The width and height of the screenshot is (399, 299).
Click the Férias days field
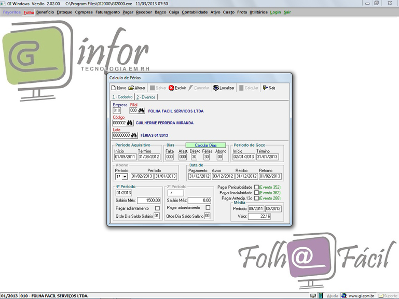point(207,156)
